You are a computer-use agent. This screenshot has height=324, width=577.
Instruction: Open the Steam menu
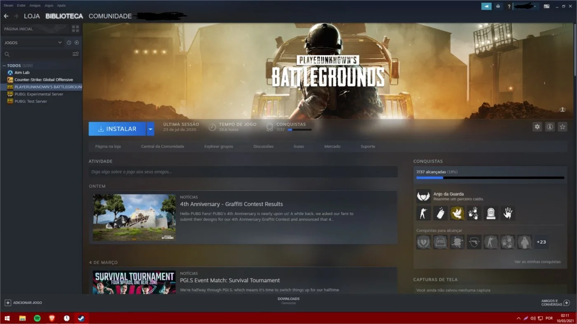8,5
